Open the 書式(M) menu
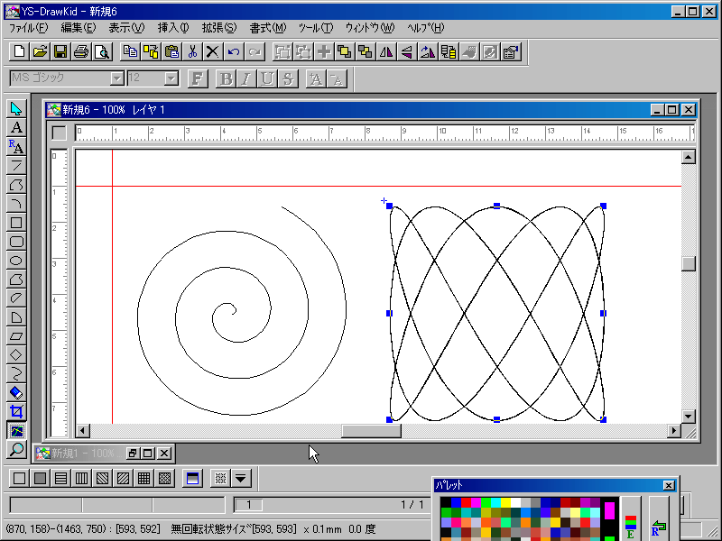Viewport: 722px width, 541px height. [x=267, y=28]
